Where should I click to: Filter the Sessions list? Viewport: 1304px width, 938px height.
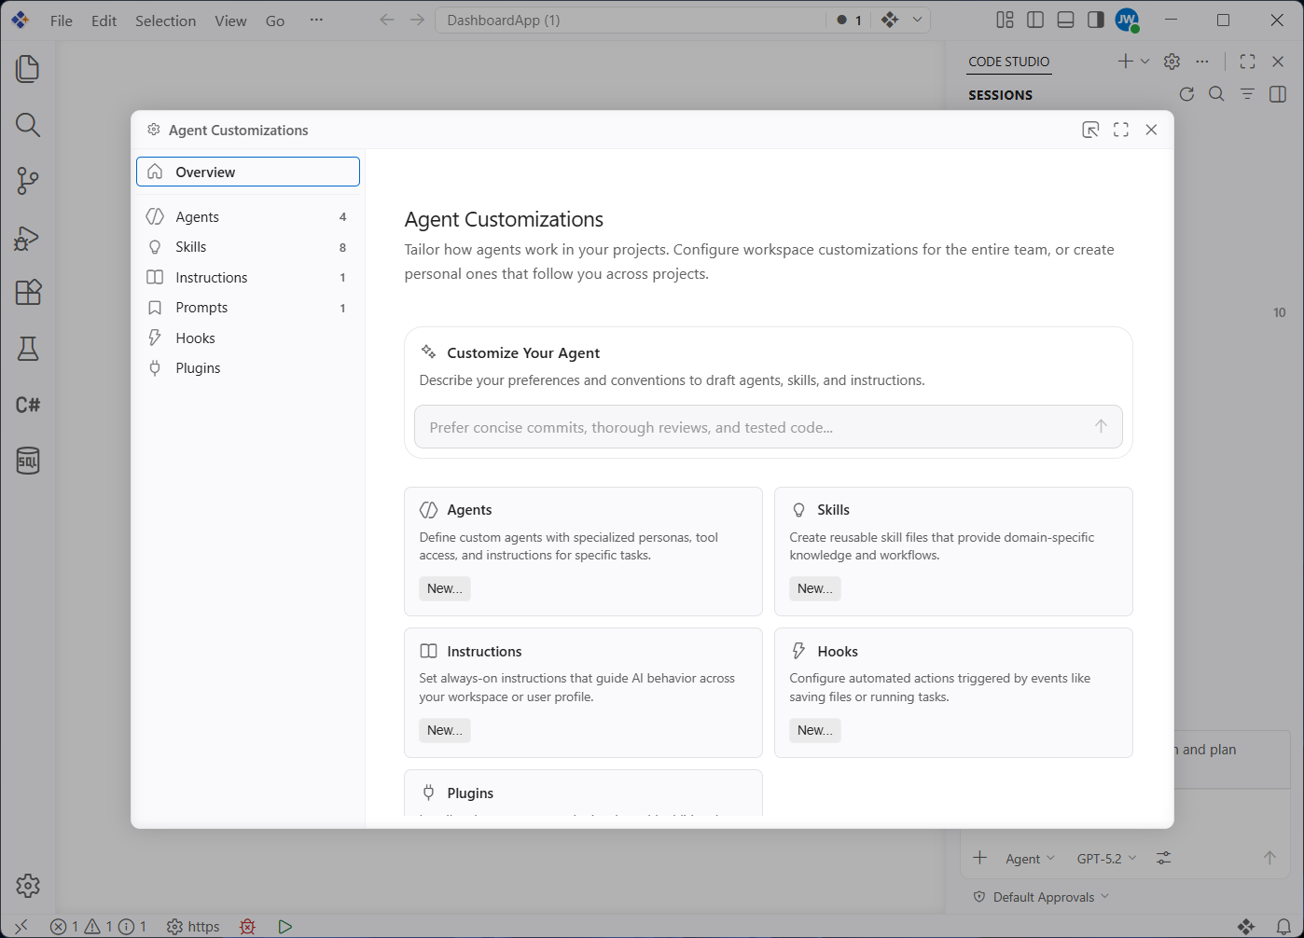pos(1247,94)
